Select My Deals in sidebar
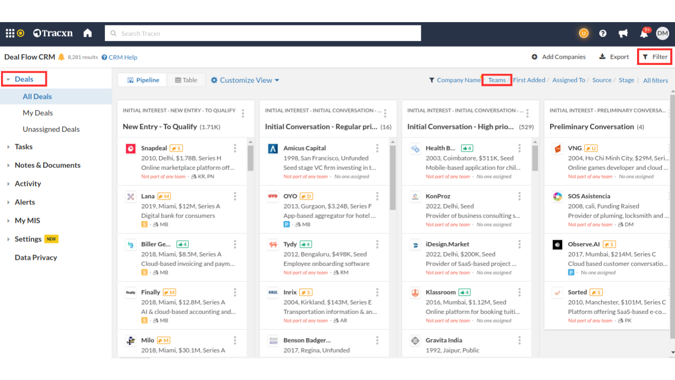 [37, 113]
